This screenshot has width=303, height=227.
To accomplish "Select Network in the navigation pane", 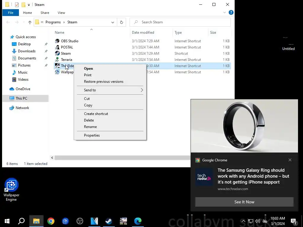I will pos(22,108).
